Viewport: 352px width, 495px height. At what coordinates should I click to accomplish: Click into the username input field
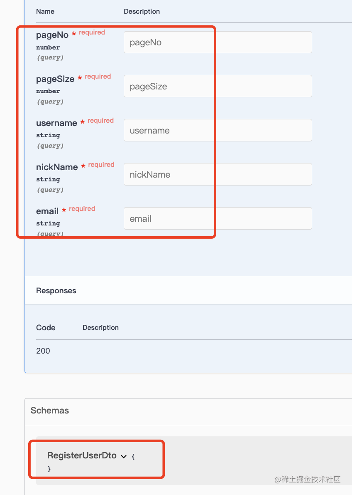pos(218,131)
